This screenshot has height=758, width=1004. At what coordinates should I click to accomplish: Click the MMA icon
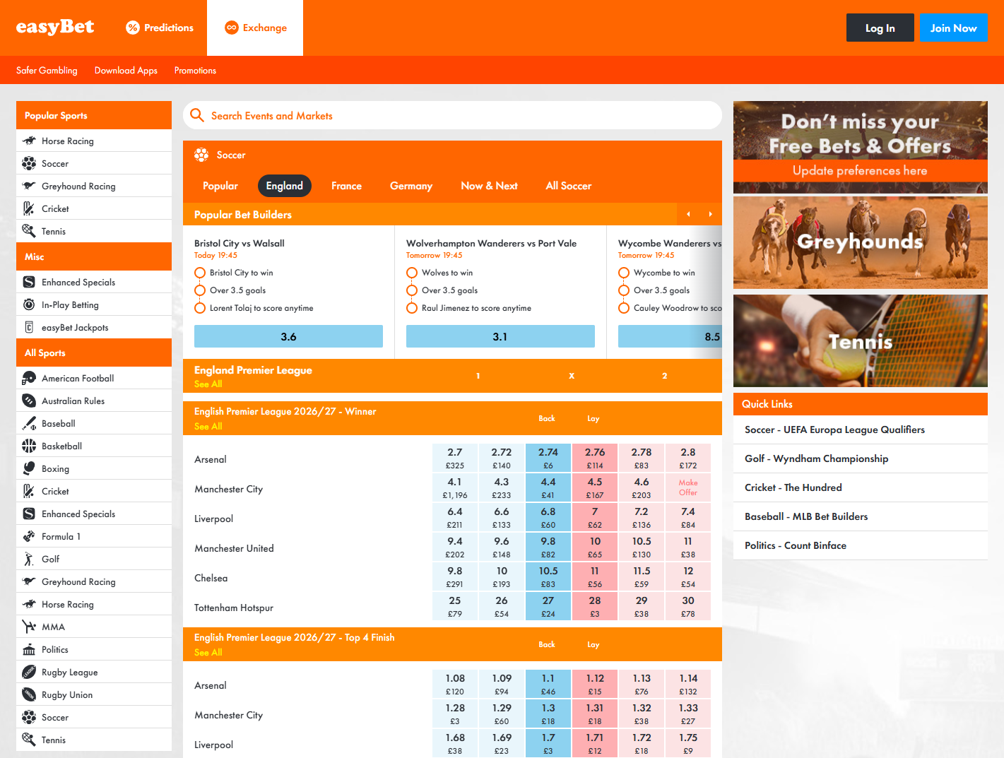tap(29, 627)
